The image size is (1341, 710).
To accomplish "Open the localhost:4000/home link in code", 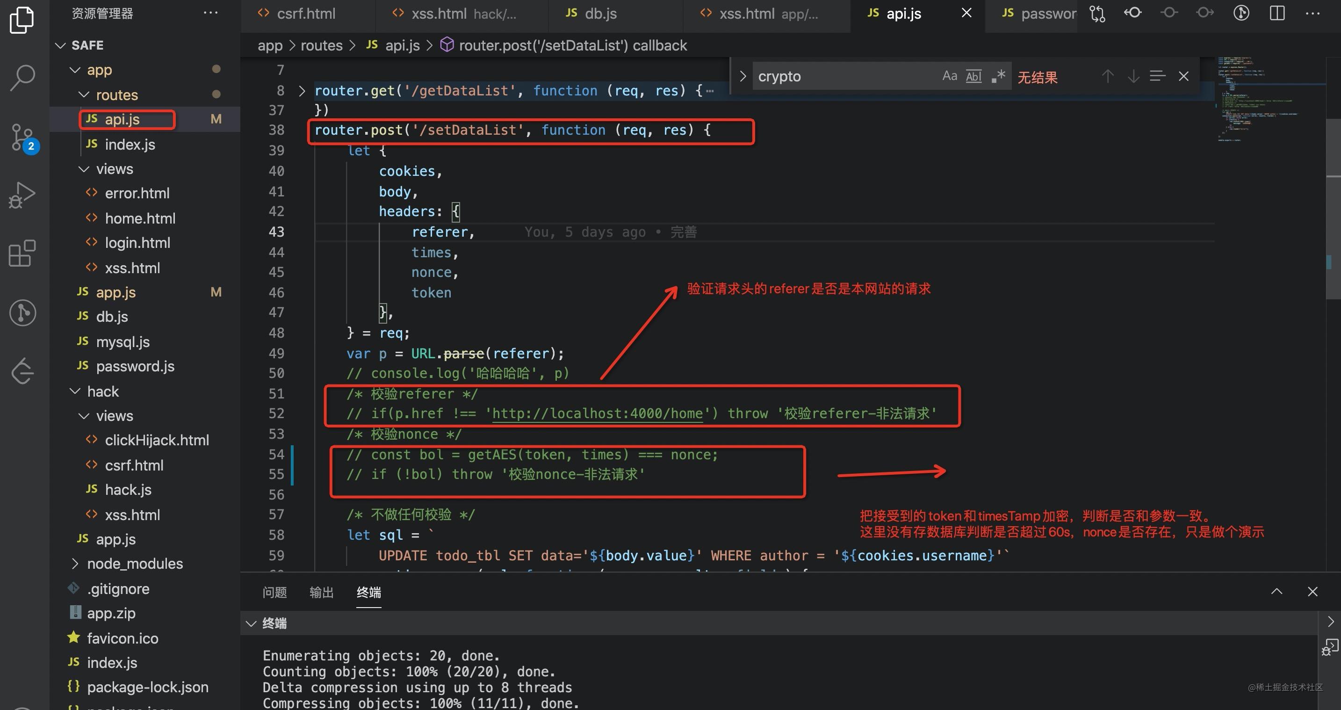I will pyautogui.click(x=598, y=413).
